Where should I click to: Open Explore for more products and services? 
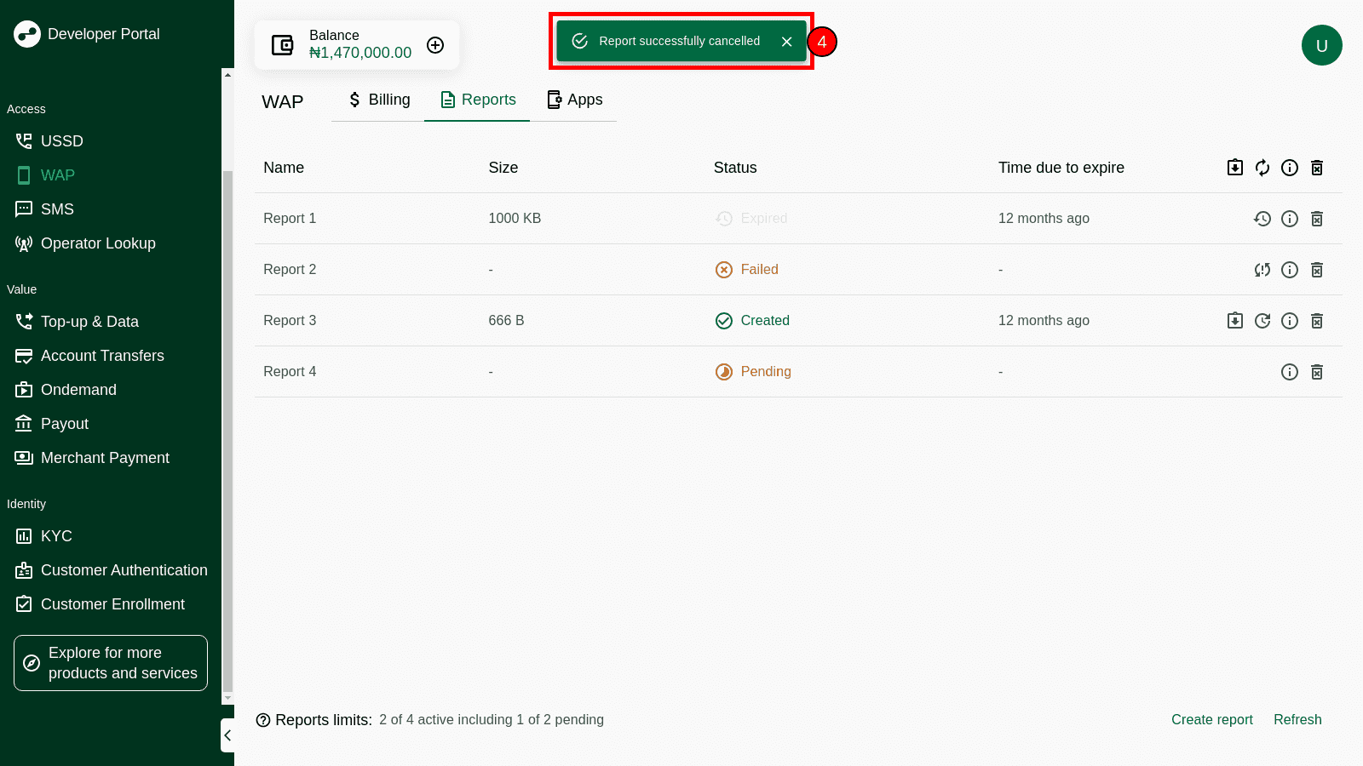[111, 663]
